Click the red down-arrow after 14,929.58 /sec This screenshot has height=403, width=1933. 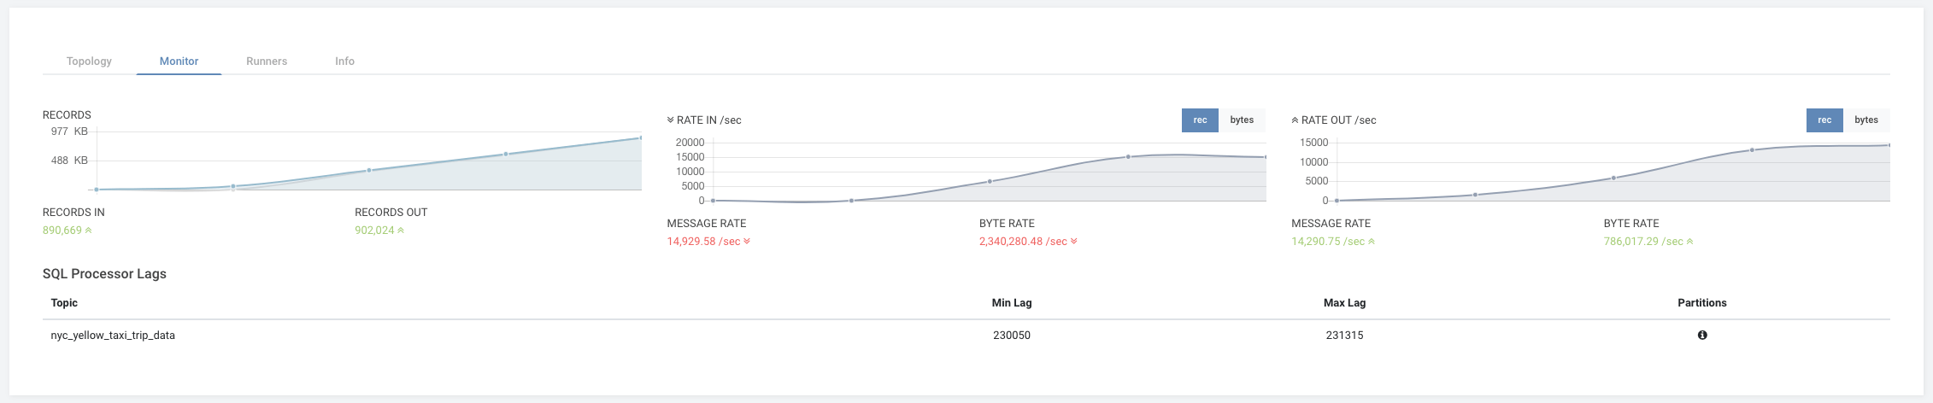tap(747, 242)
